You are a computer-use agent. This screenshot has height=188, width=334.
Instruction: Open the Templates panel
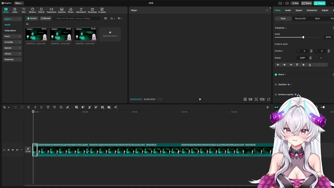[92, 10]
